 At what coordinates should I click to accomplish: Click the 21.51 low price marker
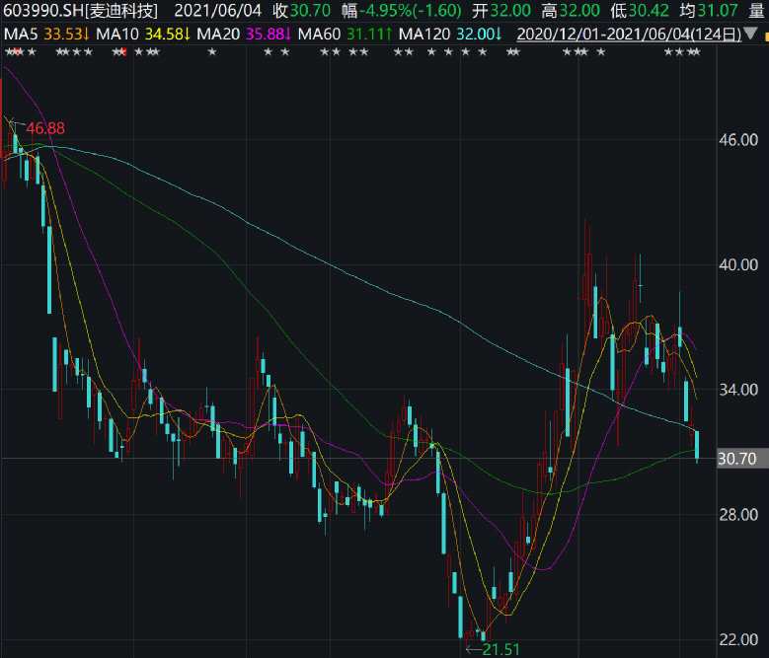[x=500, y=650]
